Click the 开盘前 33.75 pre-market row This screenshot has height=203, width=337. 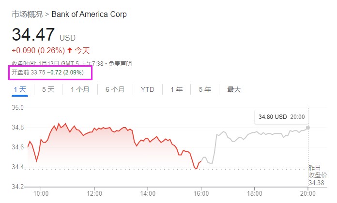pyautogui.click(x=48, y=72)
